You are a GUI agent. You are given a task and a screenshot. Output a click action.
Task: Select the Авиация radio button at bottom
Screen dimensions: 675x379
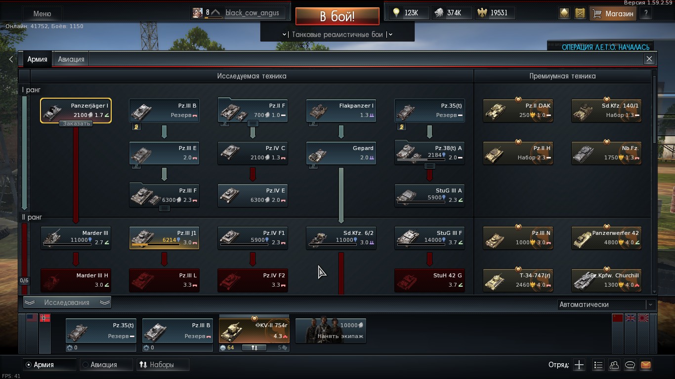(x=106, y=365)
